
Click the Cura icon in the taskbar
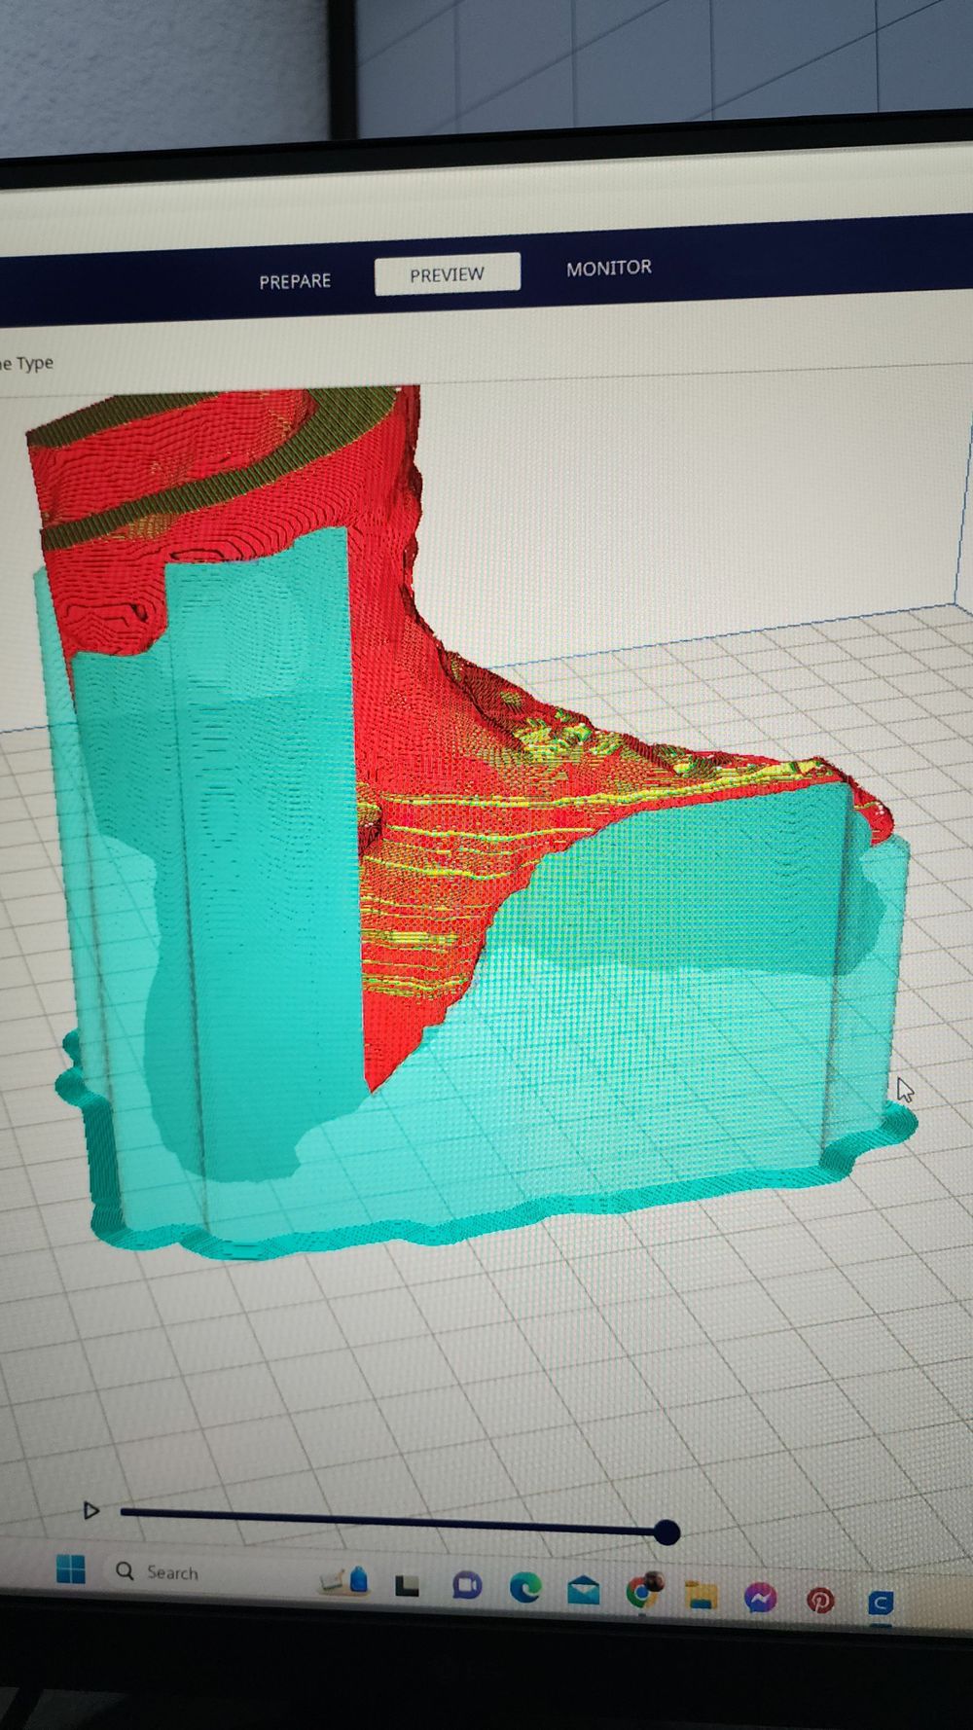pyautogui.click(x=880, y=1603)
